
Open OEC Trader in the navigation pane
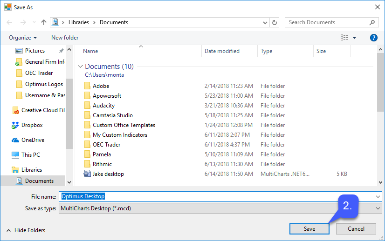[34, 73]
